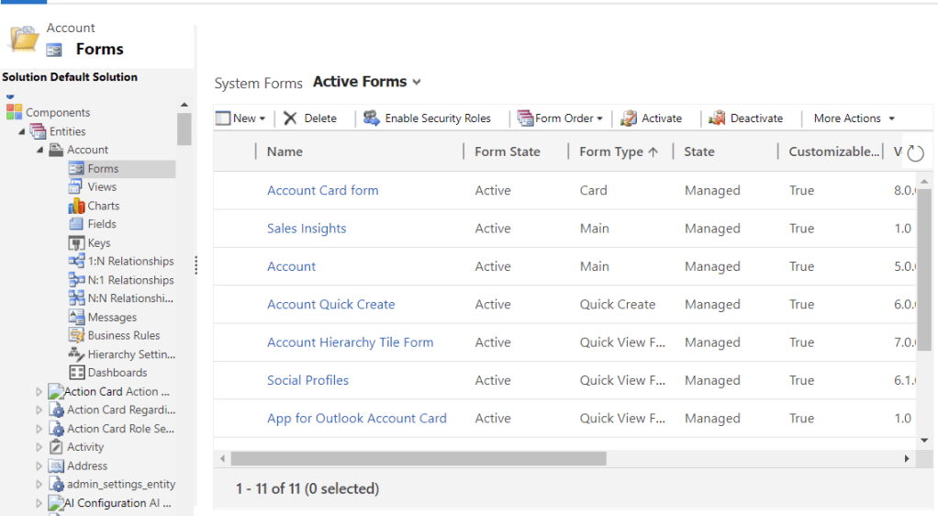Select the Keys icon in the tree
The image size is (938, 516).
tap(77, 243)
